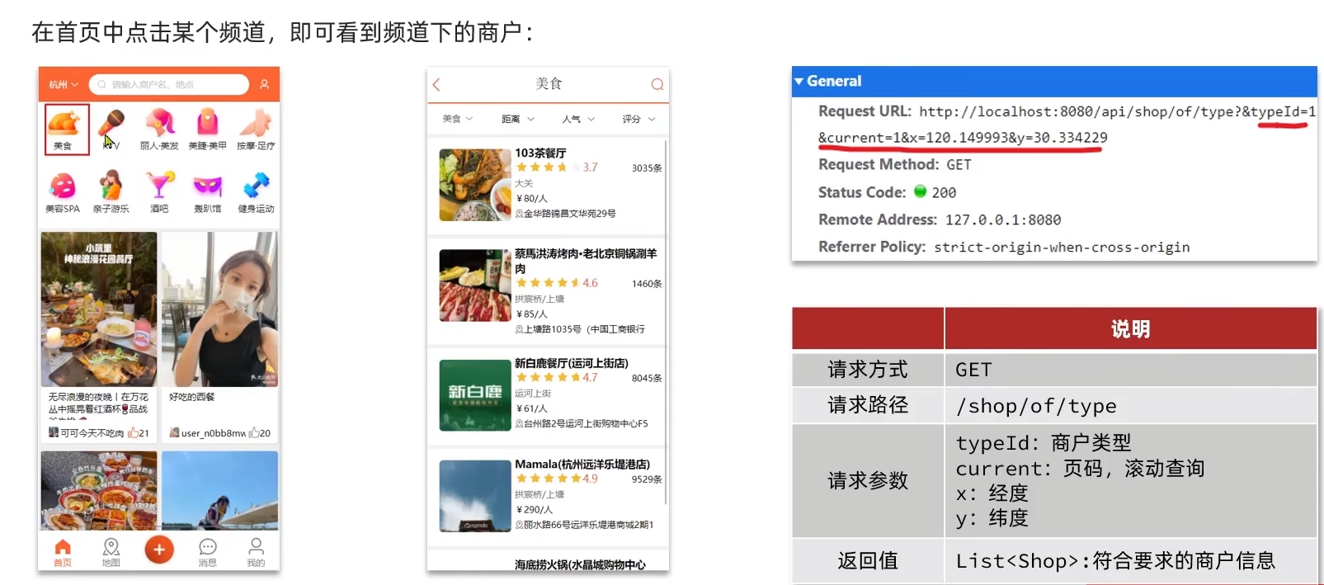1324x585 pixels.
Task: Click the search icon on 美食 page
Action: [657, 84]
